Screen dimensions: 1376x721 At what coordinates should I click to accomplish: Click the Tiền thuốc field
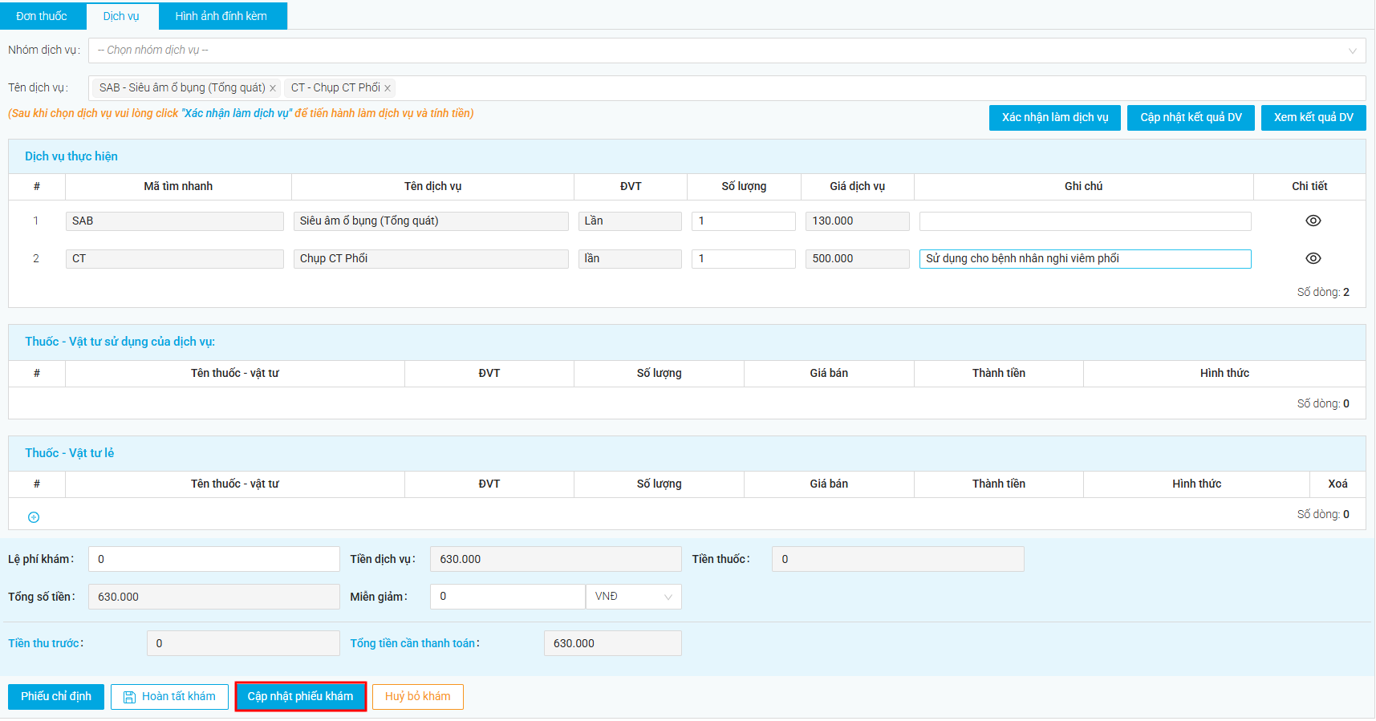coord(898,559)
